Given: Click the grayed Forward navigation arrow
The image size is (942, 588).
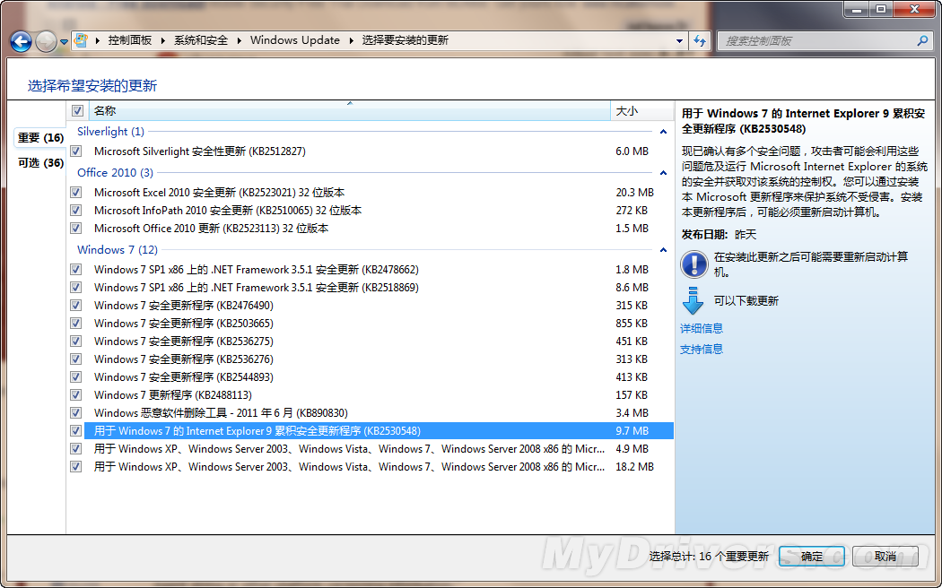Looking at the screenshot, I should click(47, 42).
